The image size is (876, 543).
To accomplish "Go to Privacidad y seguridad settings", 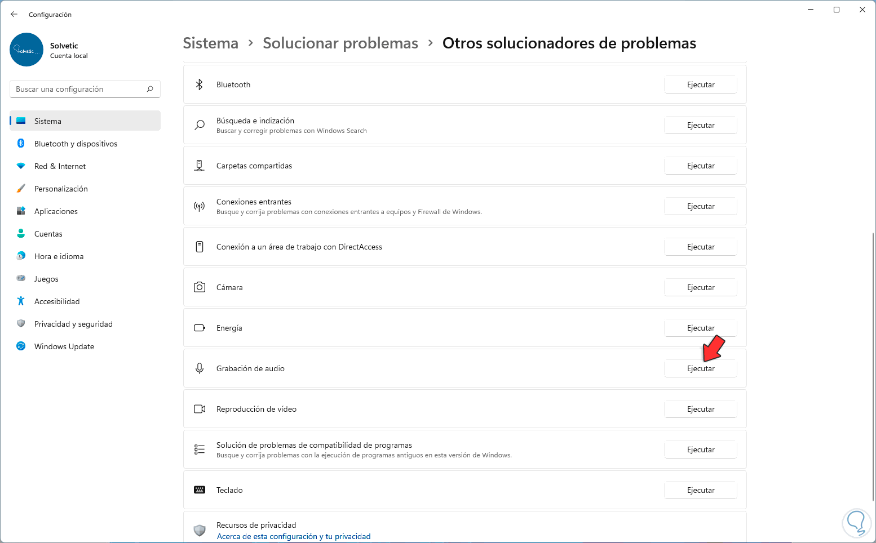I will 73,324.
